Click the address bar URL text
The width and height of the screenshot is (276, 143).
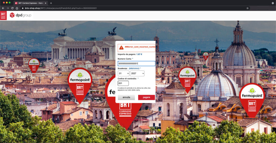click(x=61, y=8)
